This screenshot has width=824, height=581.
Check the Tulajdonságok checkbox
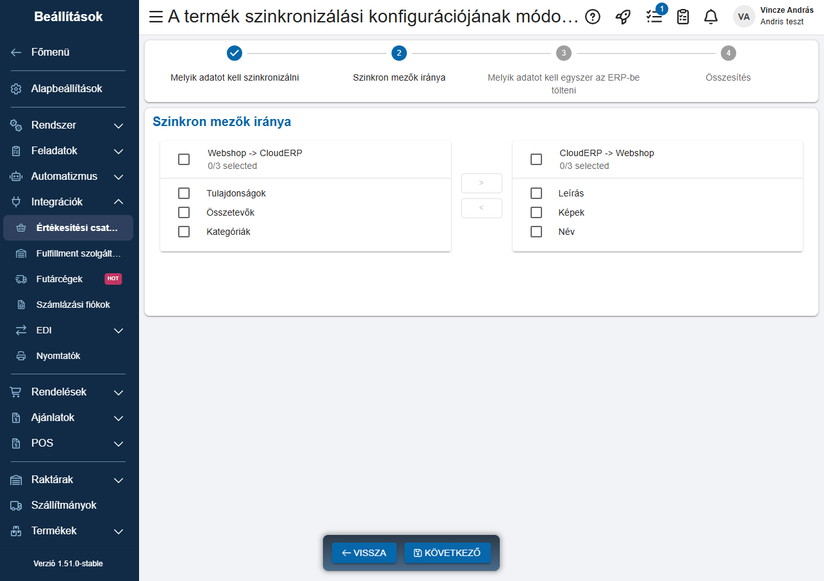pyautogui.click(x=184, y=193)
